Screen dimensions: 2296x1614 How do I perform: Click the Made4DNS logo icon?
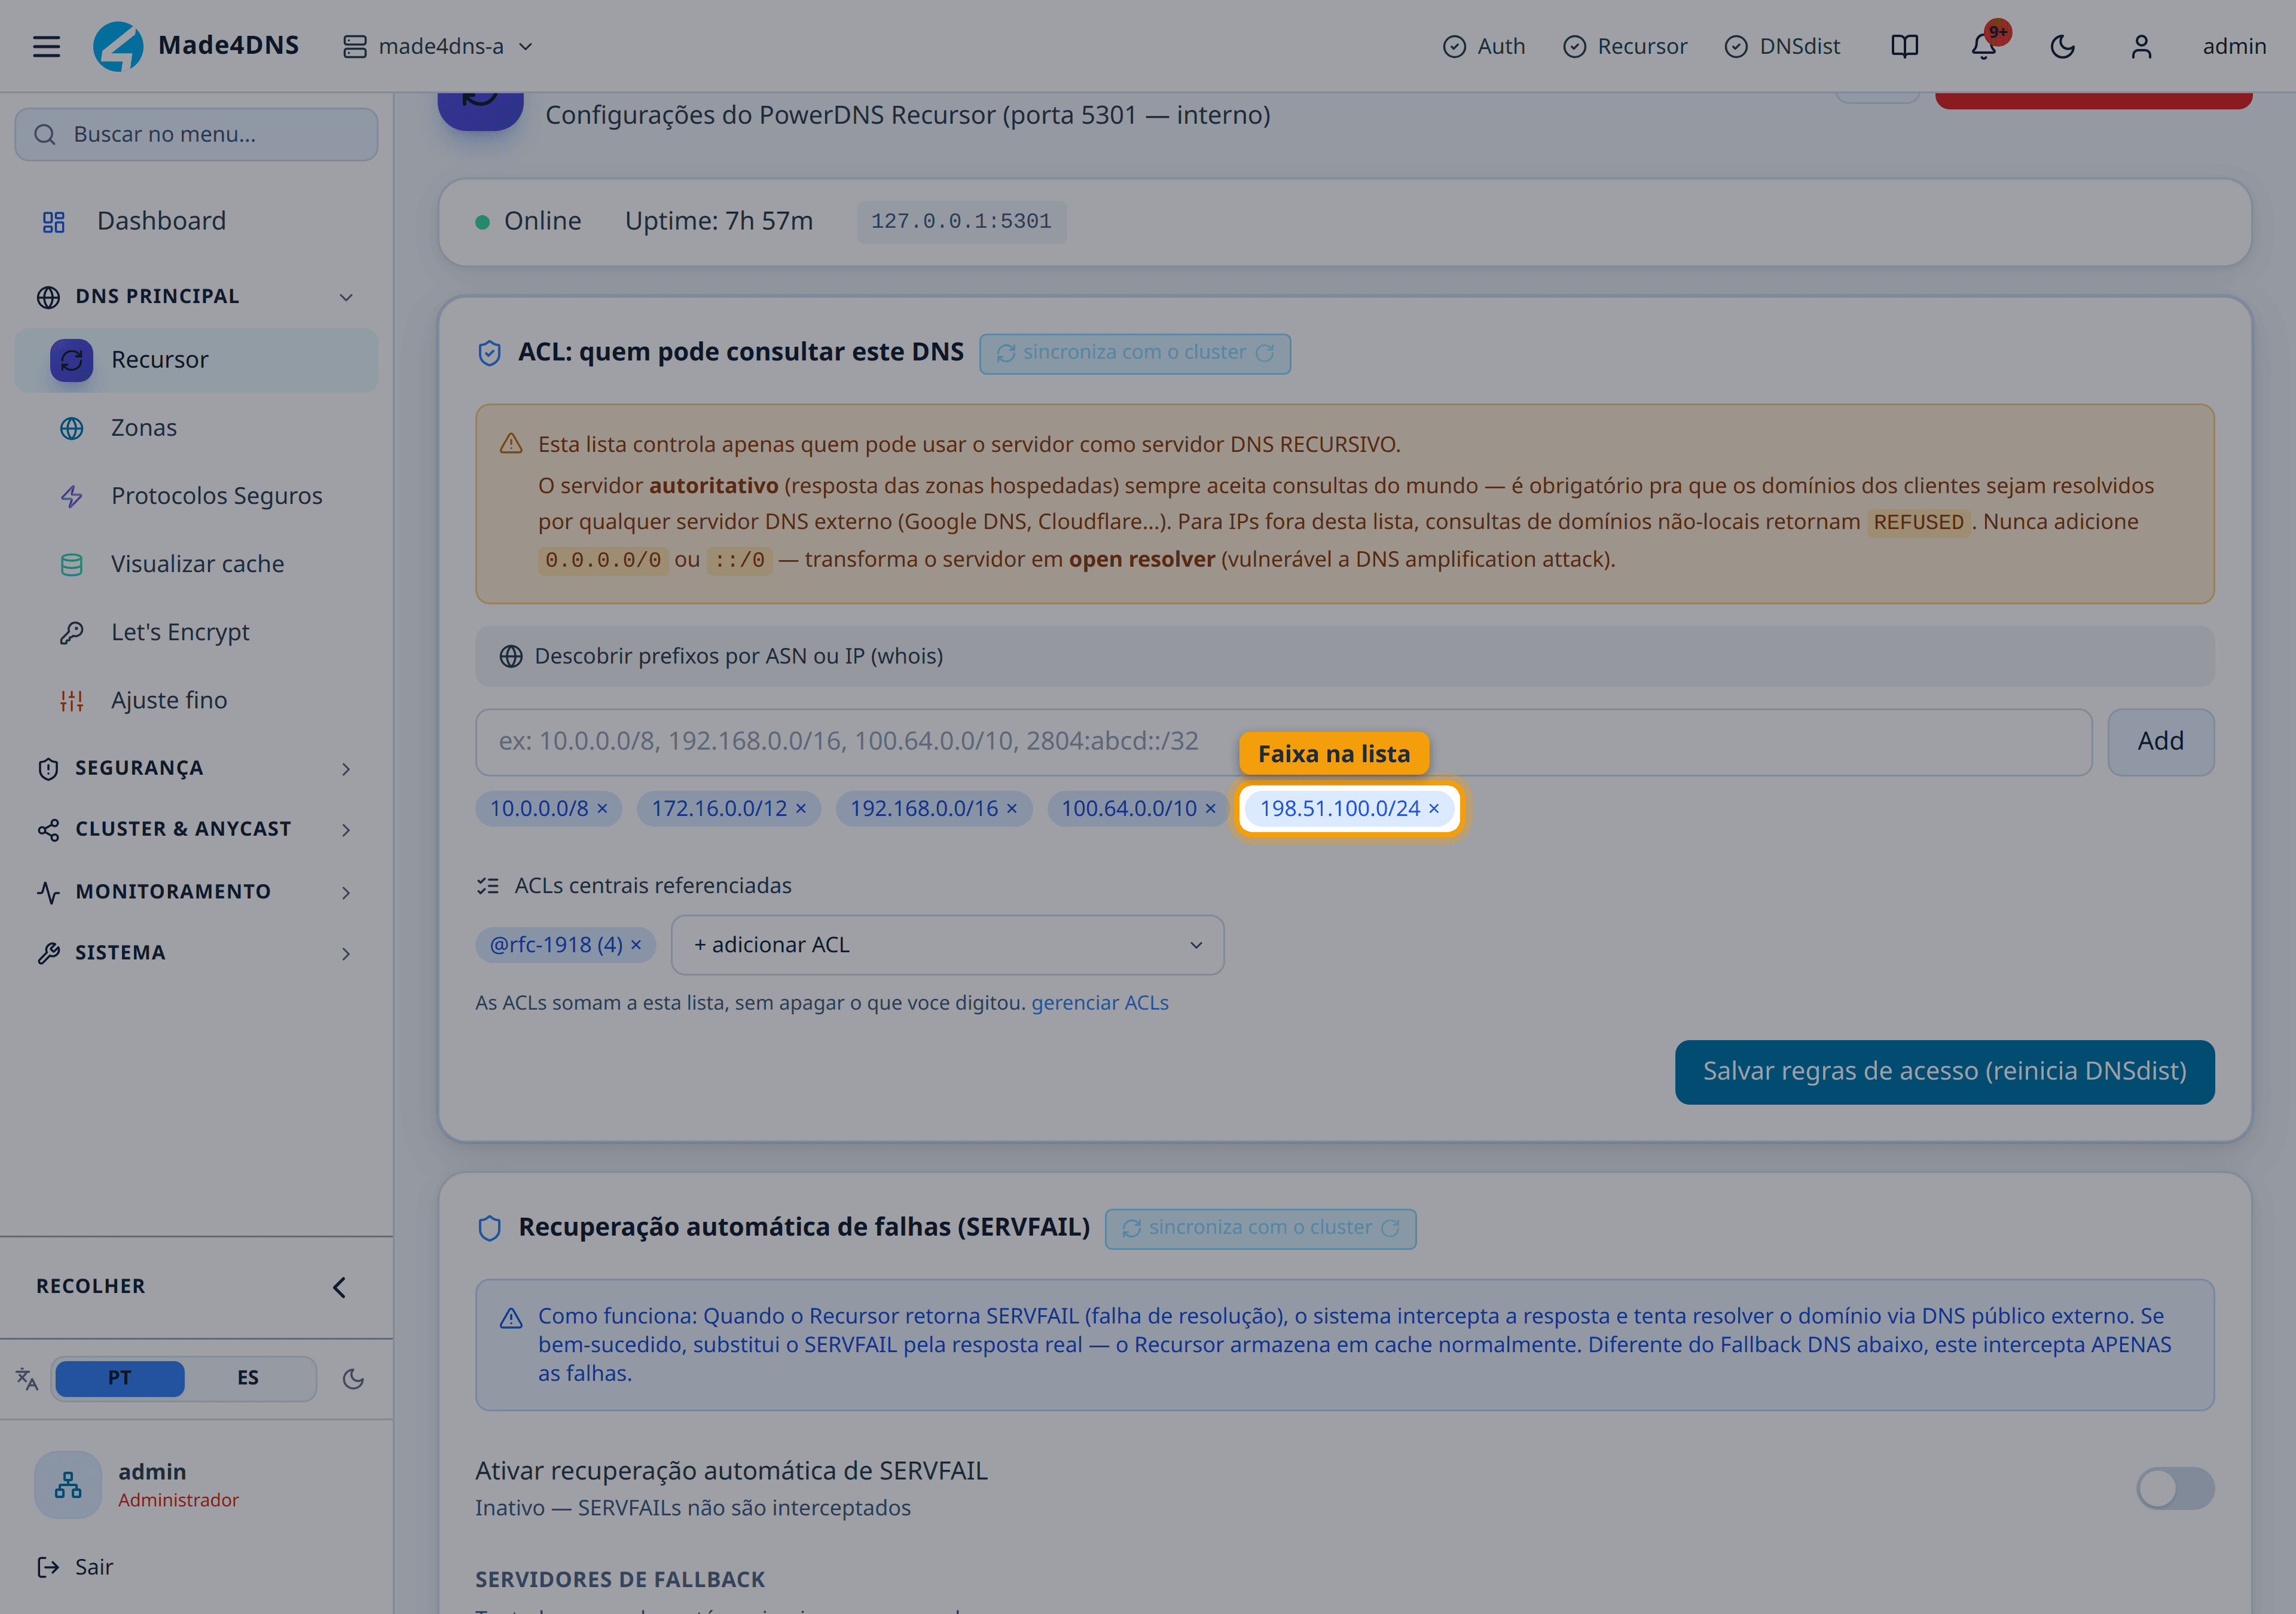pos(118,46)
